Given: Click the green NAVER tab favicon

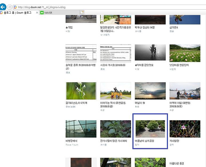Looking at the screenshot, I should pos(42,13).
